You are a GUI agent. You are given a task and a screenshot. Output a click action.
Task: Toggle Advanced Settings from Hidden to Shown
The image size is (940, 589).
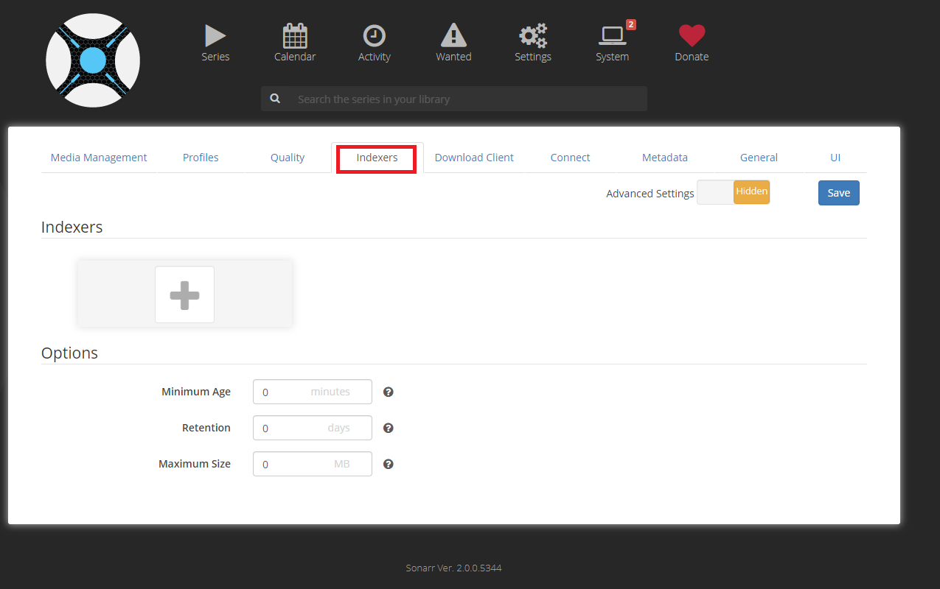pyautogui.click(x=733, y=191)
